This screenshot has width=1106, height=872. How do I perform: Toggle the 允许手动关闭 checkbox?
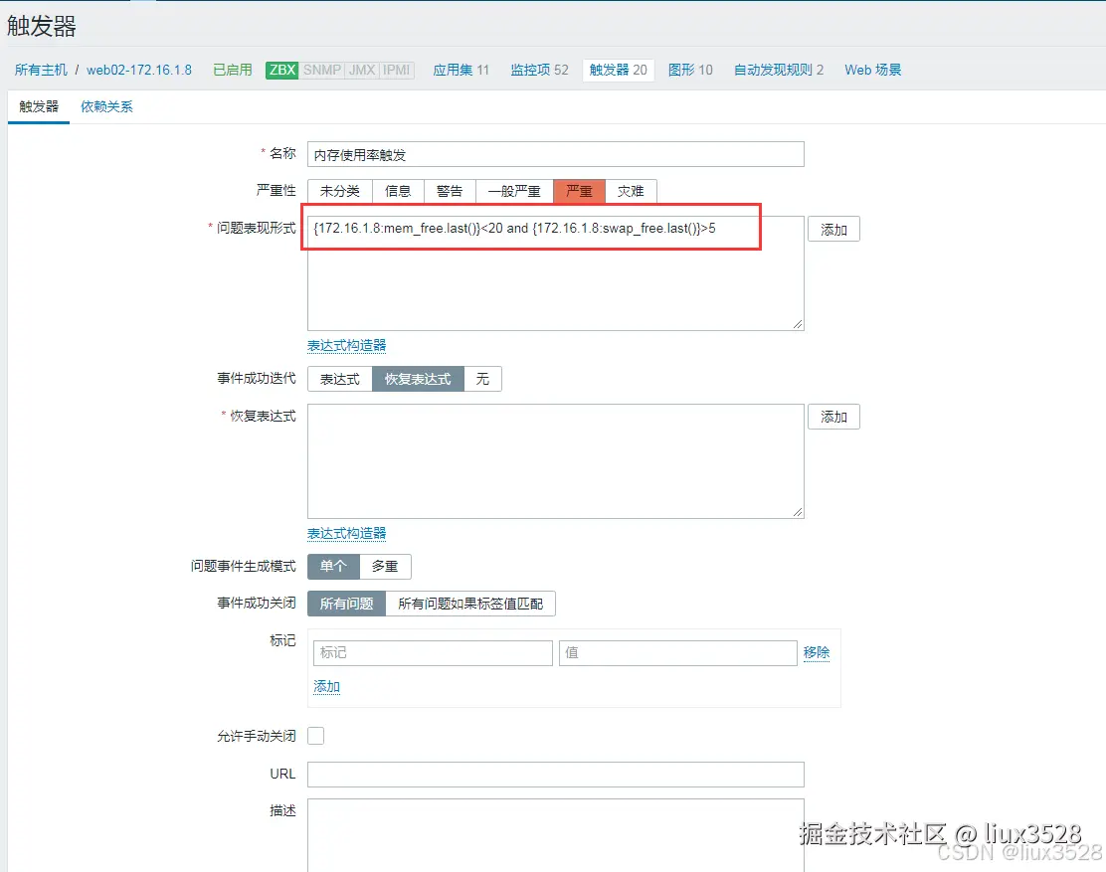tap(316, 736)
